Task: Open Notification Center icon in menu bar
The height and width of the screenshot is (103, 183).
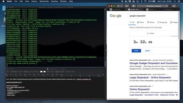Action: tap(179, 1)
